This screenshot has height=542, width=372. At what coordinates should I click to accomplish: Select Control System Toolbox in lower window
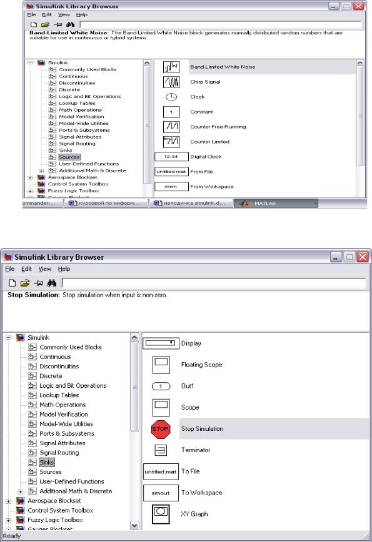60,511
